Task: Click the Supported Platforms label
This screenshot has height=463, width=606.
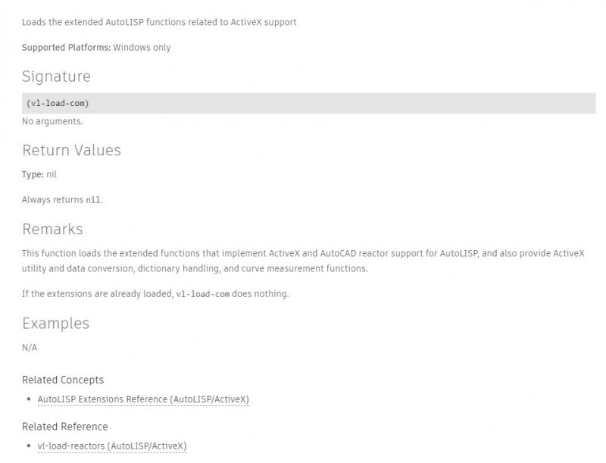Action: 66,48
